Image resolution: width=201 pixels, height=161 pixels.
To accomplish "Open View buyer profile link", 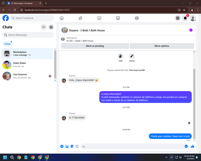I will tap(137, 70).
